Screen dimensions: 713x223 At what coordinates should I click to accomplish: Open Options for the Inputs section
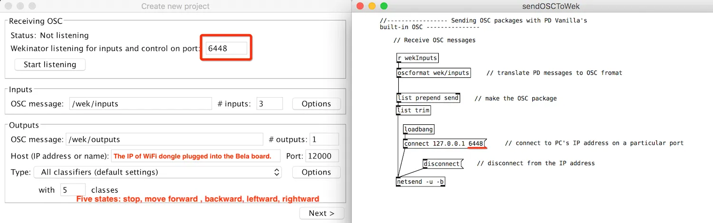(x=316, y=103)
